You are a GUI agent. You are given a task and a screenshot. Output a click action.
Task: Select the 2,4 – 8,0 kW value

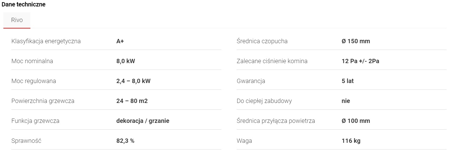click(134, 81)
